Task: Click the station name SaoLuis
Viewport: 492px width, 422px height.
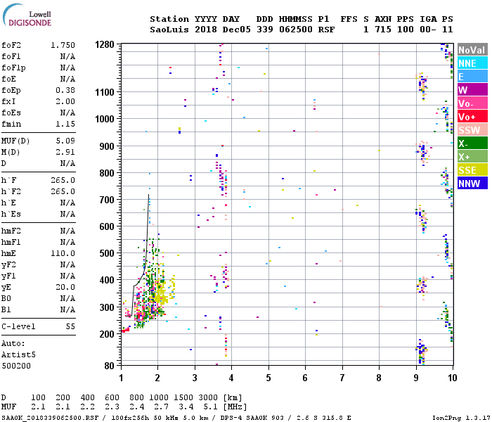Action: click(169, 30)
